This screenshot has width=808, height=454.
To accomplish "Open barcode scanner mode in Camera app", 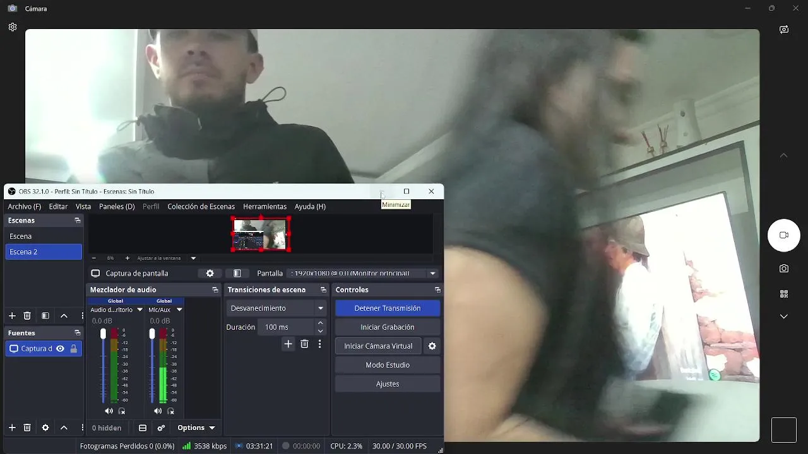I will tap(784, 294).
